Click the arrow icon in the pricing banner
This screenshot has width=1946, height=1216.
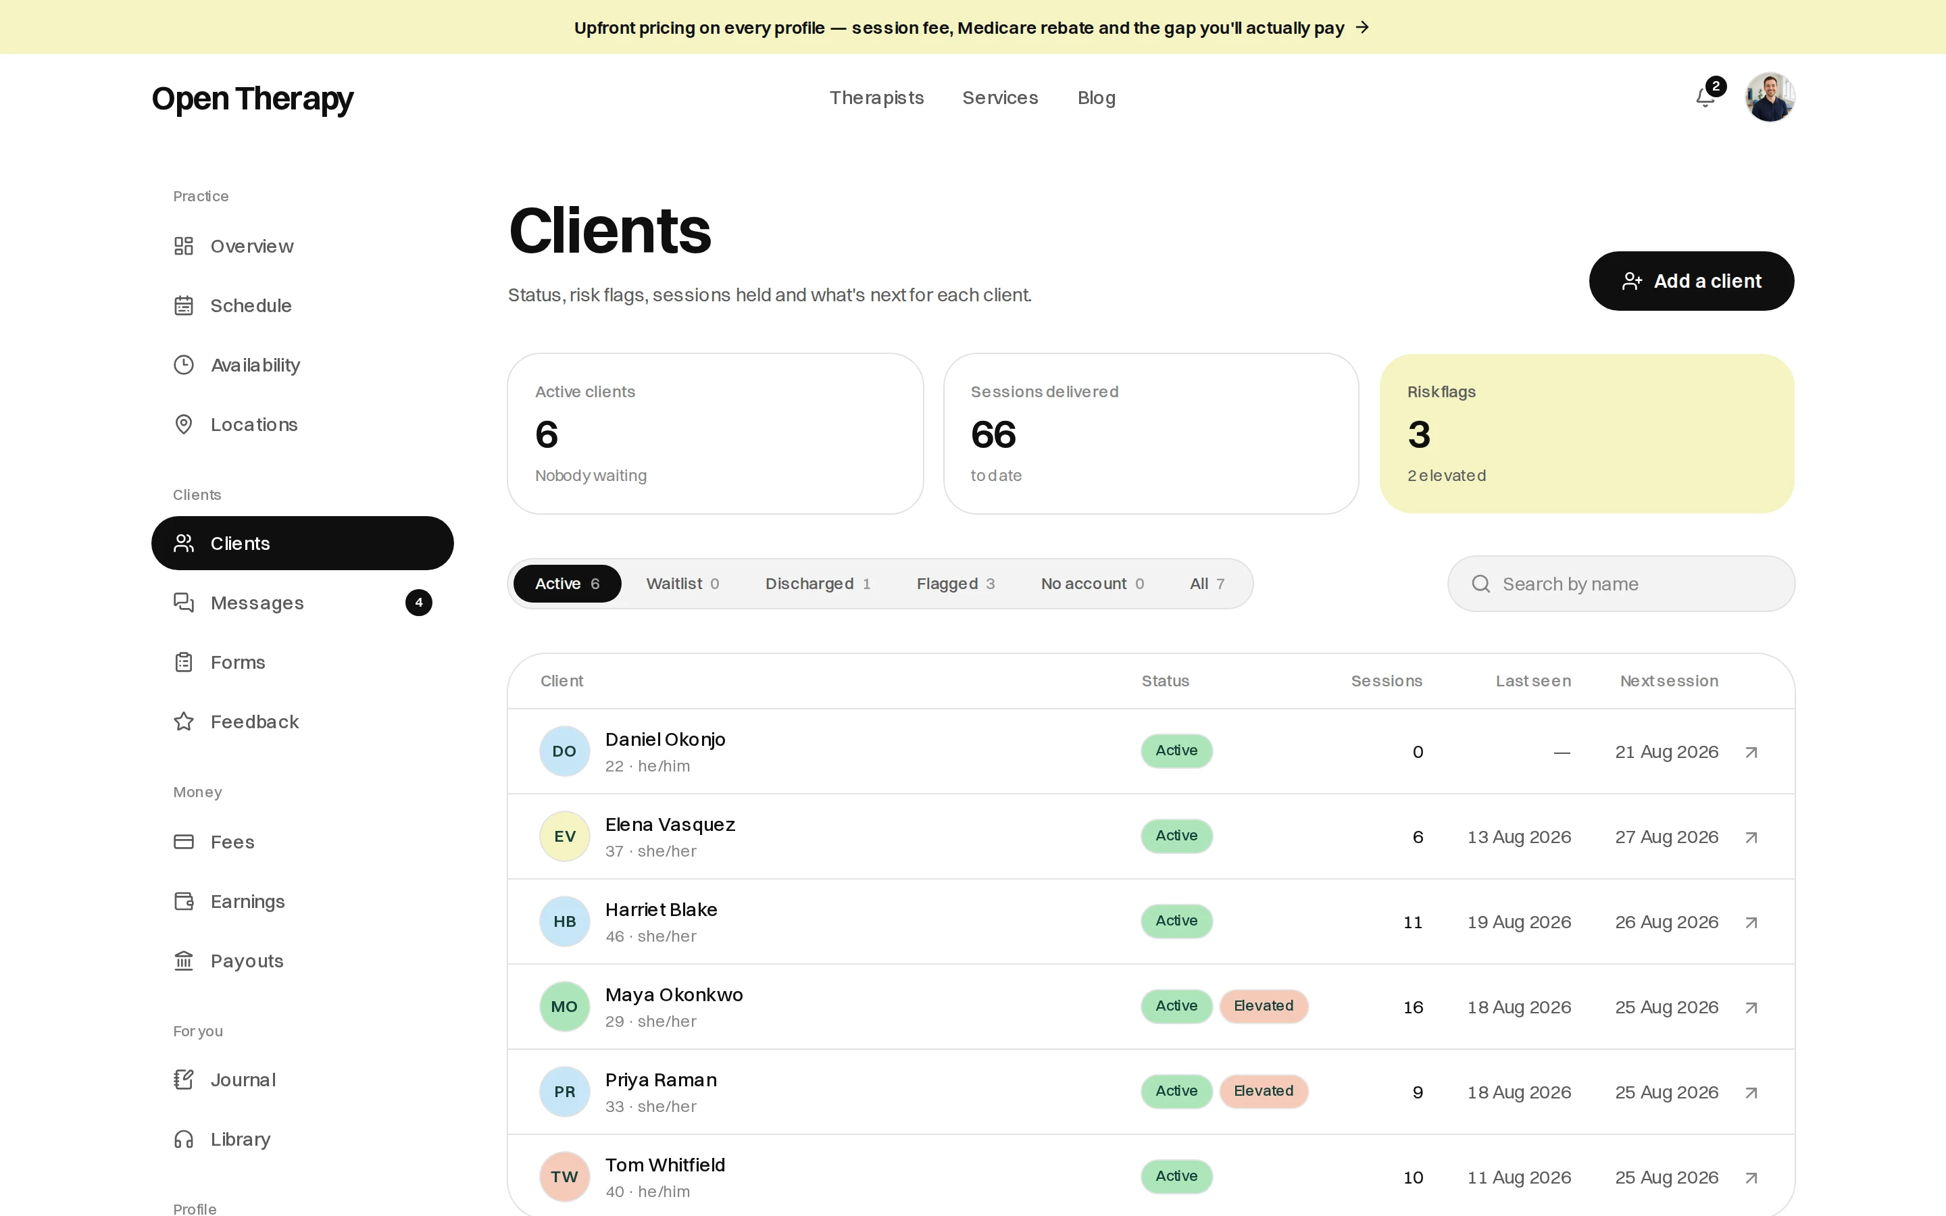1363,27
